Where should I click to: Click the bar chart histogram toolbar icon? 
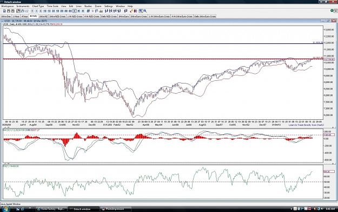pos(101,11)
